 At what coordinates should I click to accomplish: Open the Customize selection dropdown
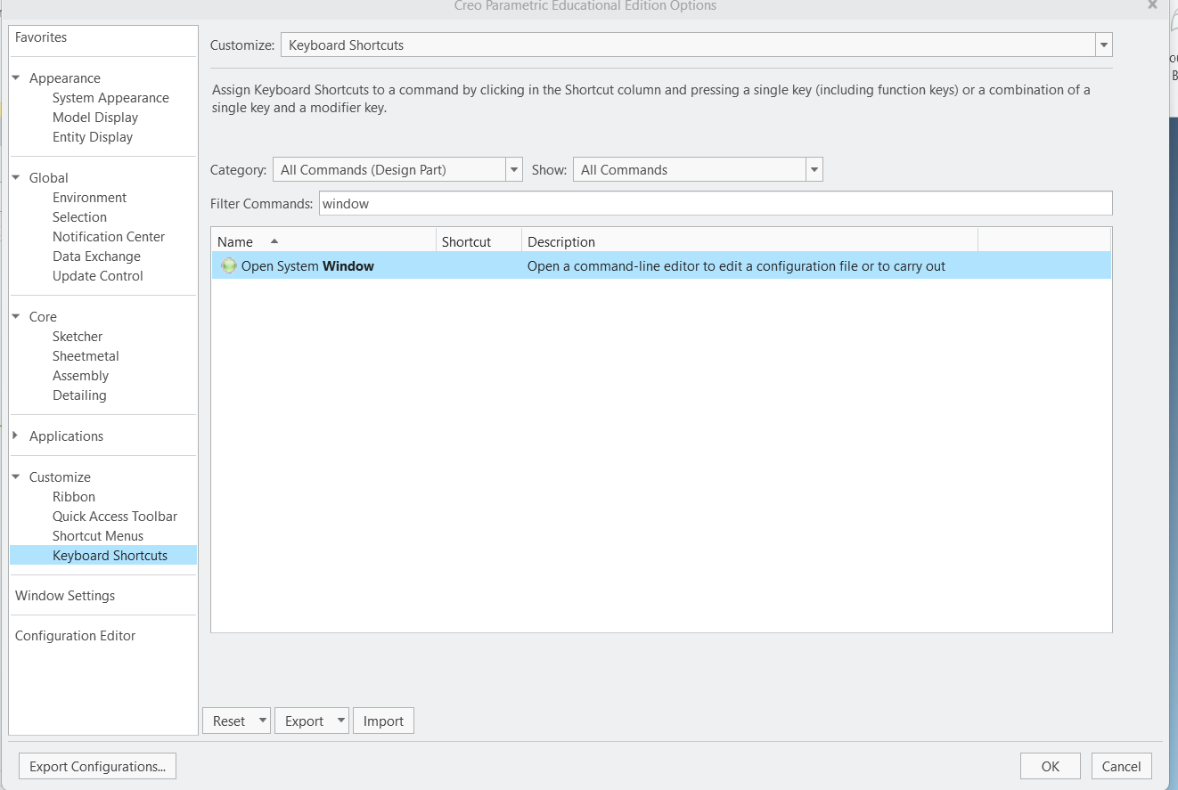coord(1103,44)
